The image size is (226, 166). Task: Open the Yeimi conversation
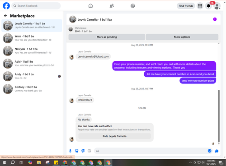coord(32,38)
